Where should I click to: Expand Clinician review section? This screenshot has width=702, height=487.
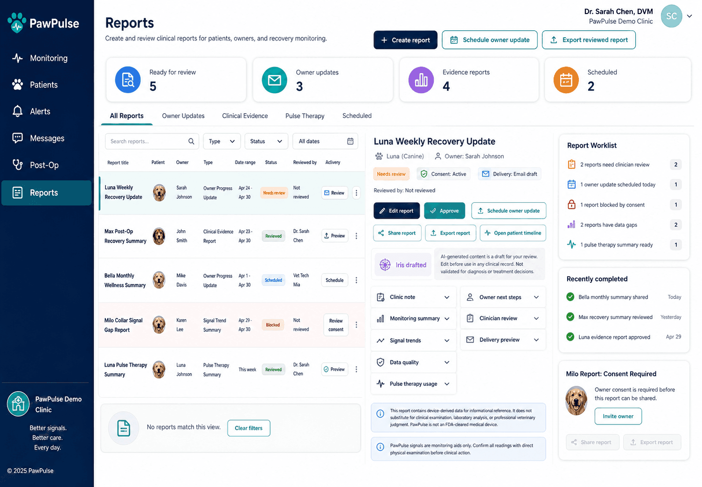coord(503,319)
